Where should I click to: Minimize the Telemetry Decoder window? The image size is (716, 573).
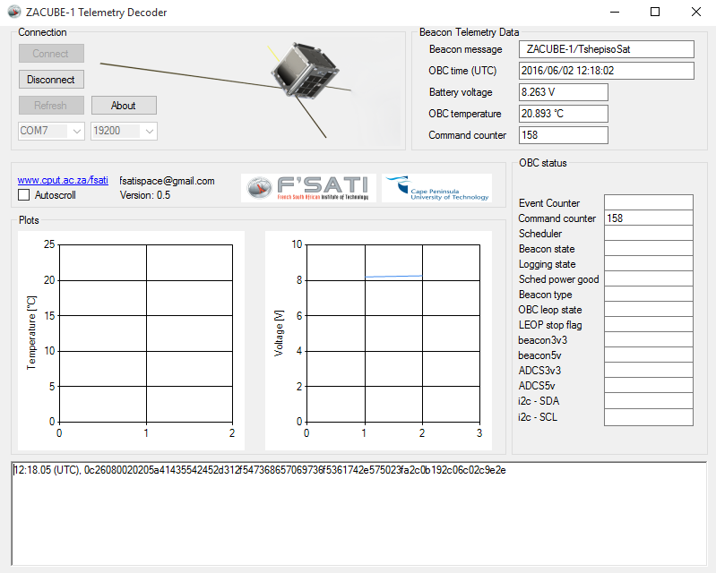[615, 12]
